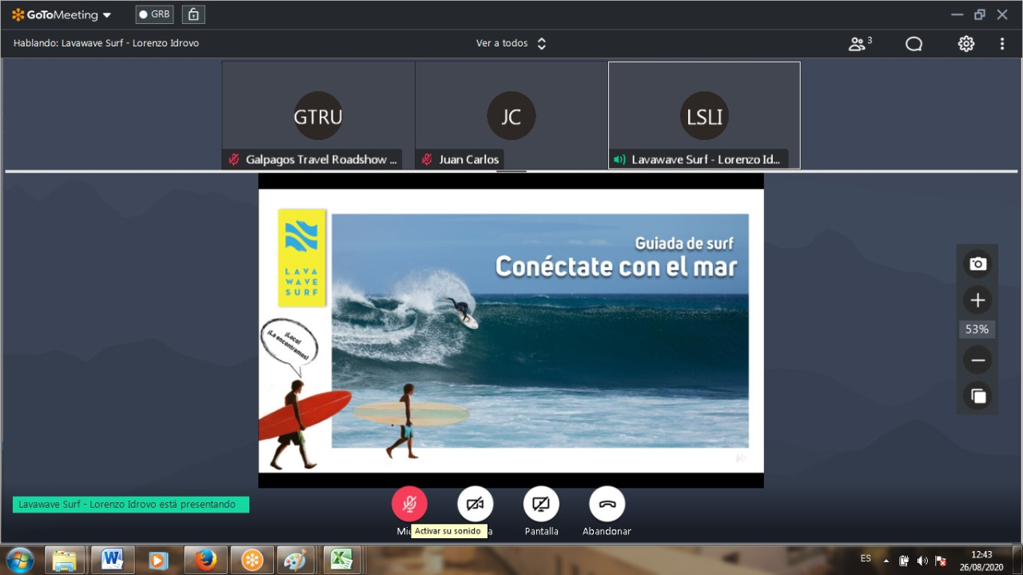Open the participants list icon
The image size is (1023, 575).
[x=859, y=44]
